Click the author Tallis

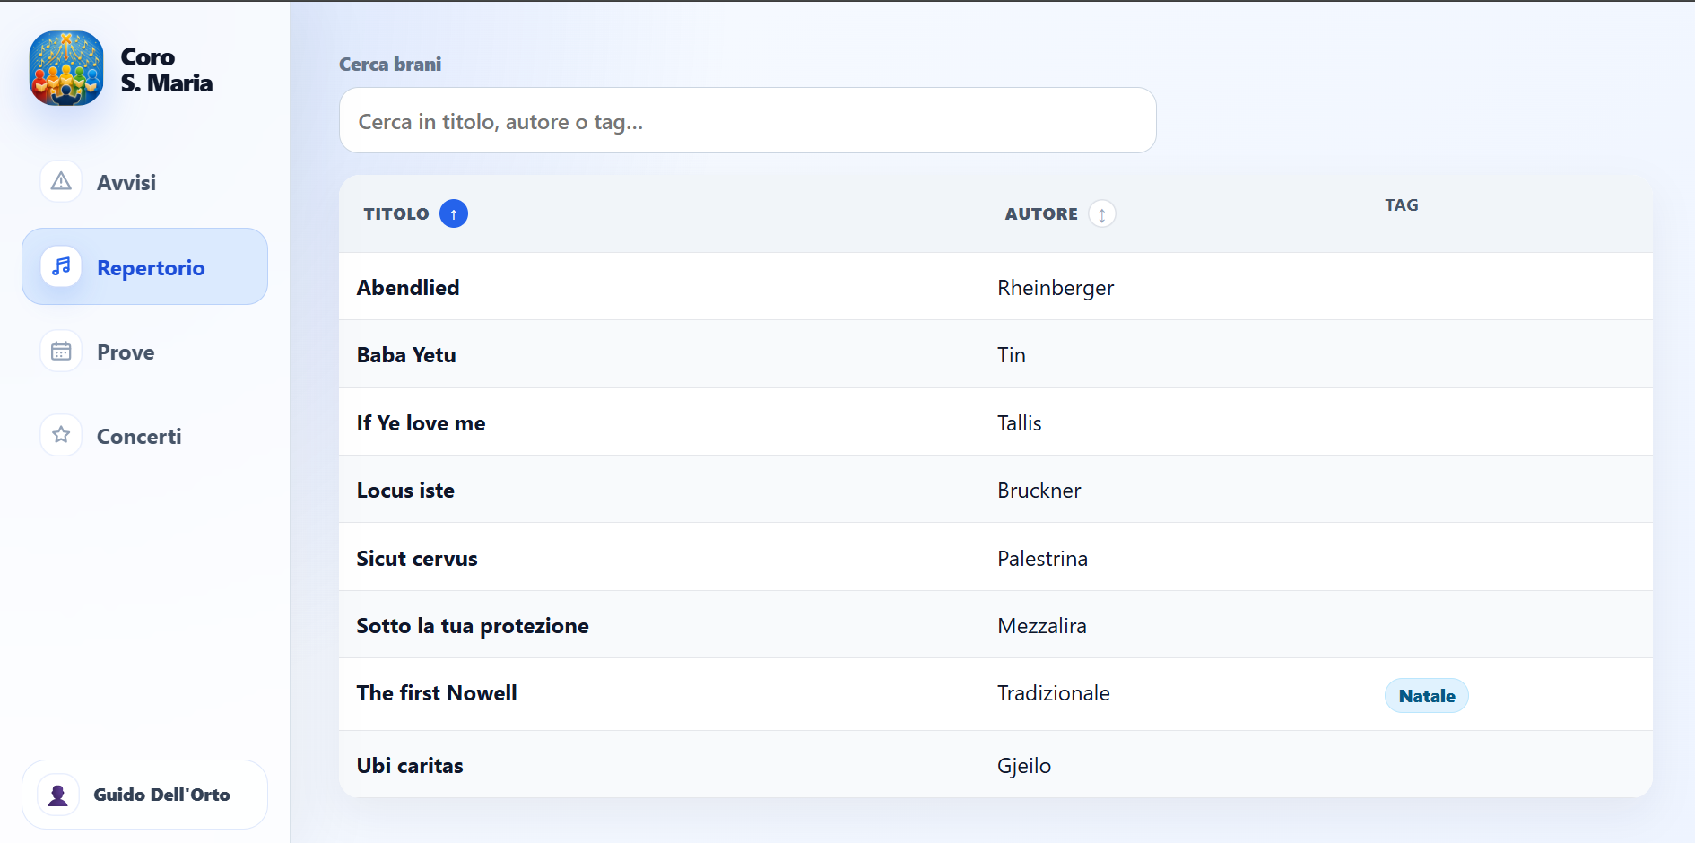1020,423
